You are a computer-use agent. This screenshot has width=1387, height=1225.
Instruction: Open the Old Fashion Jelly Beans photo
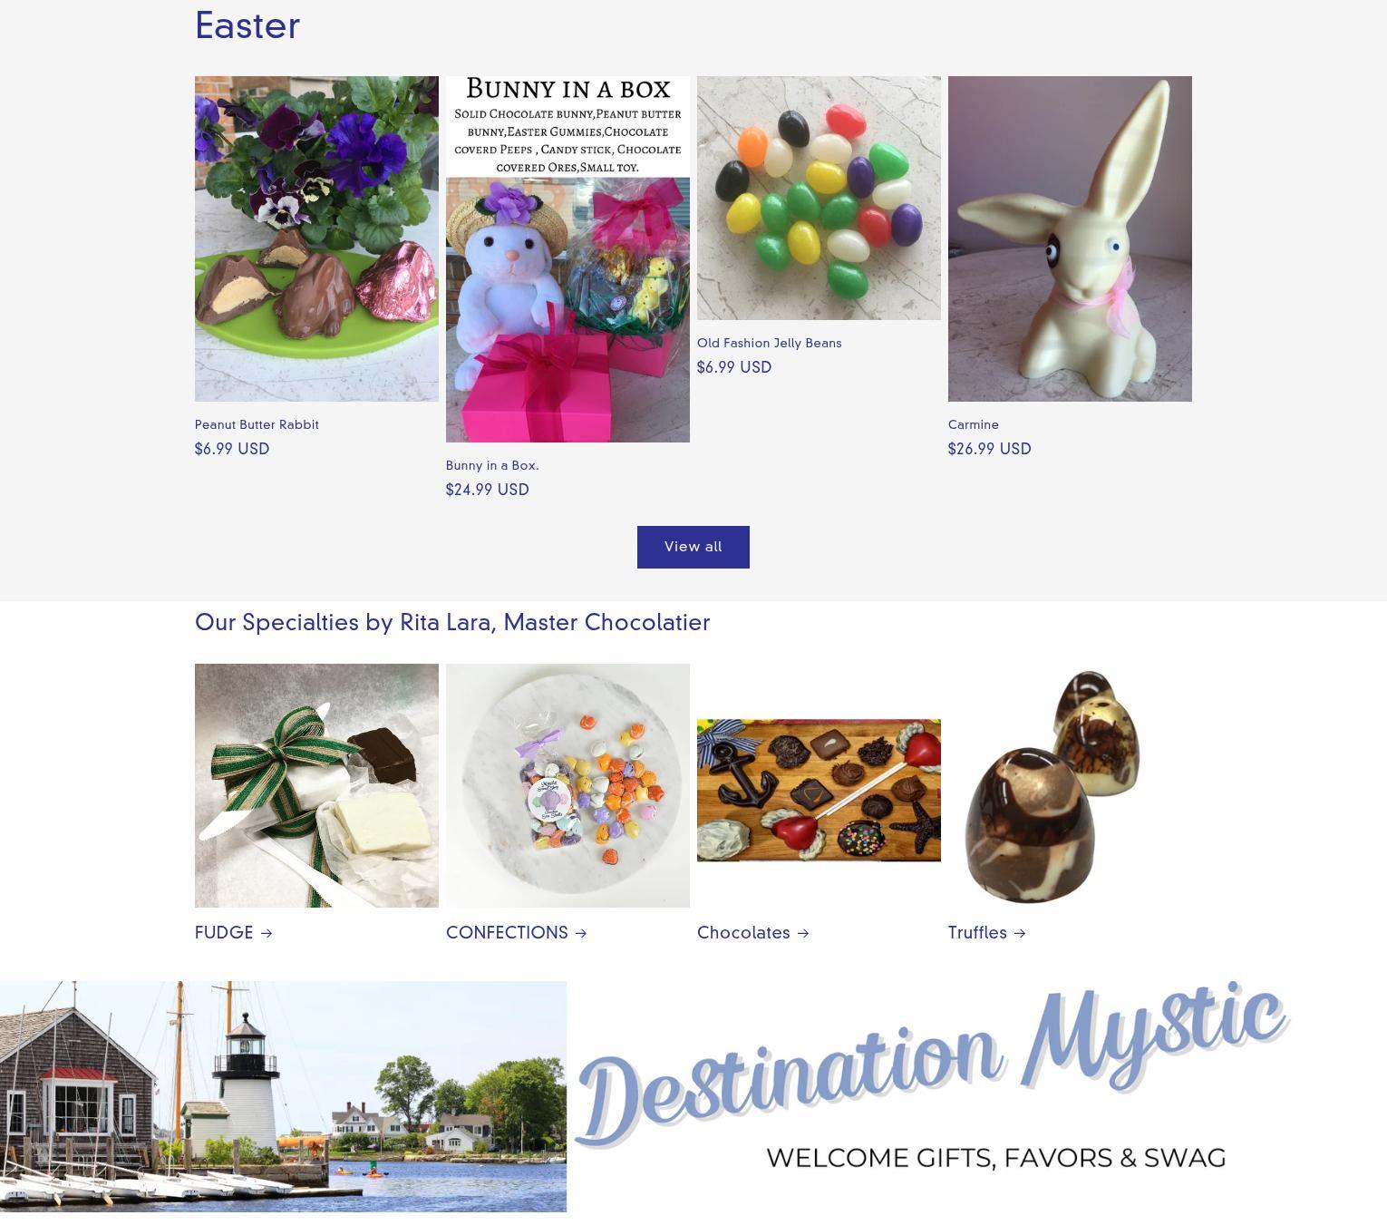pos(819,198)
